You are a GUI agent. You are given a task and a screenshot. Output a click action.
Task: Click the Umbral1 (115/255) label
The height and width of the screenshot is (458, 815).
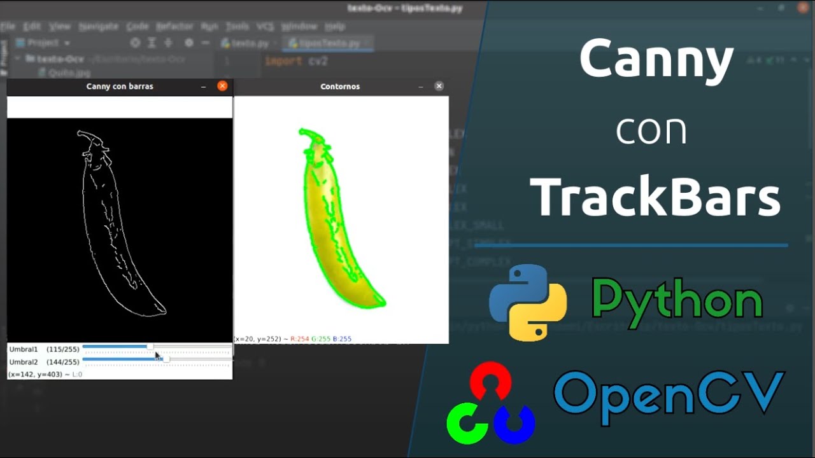[x=44, y=349]
